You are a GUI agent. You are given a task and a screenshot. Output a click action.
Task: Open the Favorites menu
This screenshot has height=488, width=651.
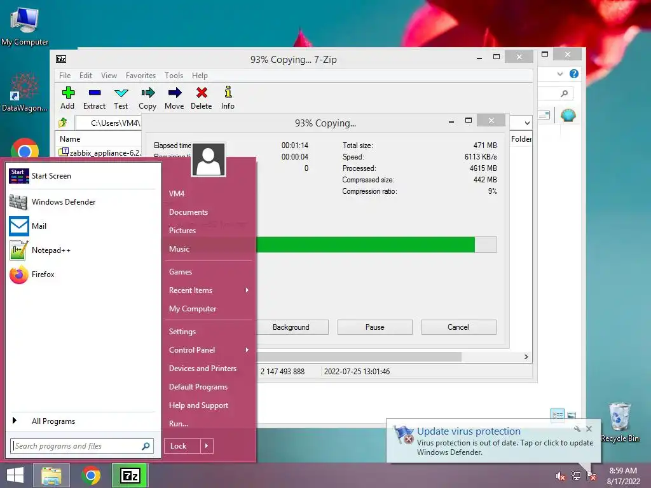pos(140,76)
